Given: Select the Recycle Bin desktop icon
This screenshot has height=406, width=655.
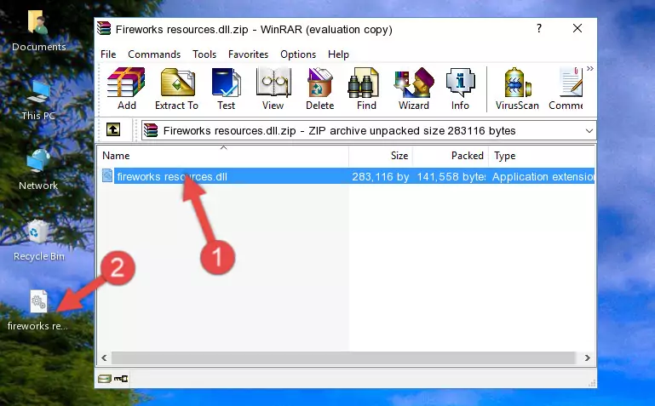Looking at the screenshot, I should pyautogui.click(x=39, y=241).
